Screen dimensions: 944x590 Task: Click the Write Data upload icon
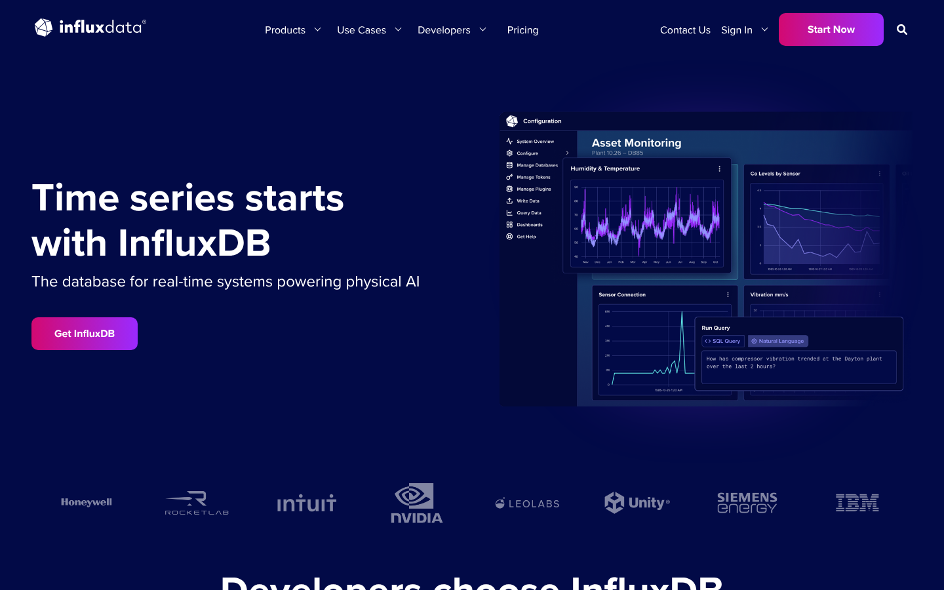[x=509, y=201]
